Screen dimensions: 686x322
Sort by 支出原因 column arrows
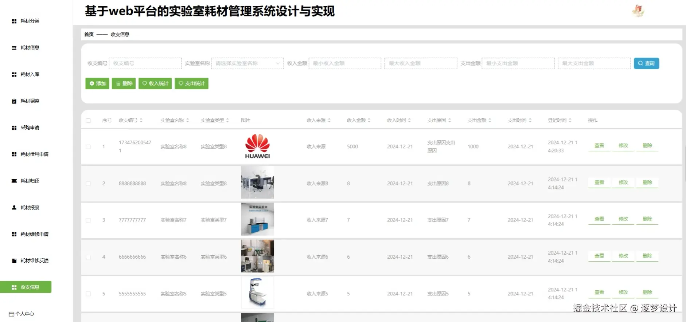(450, 120)
